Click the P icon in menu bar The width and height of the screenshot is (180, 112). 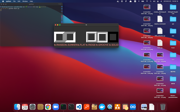126,1
